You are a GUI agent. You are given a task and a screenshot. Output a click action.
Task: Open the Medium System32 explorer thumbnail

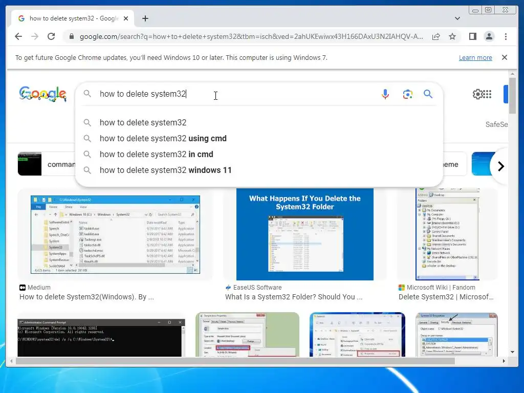pos(115,234)
